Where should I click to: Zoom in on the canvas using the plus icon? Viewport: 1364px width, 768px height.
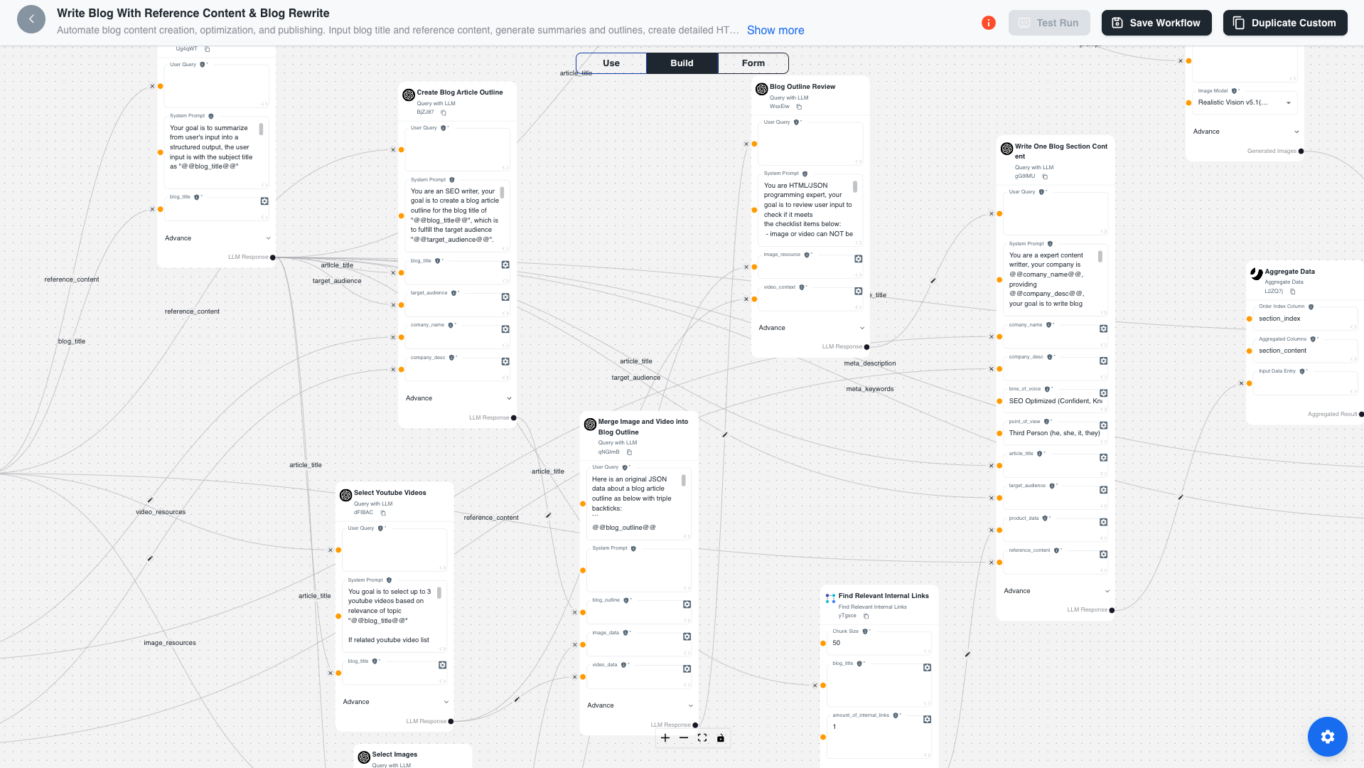tap(665, 738)
